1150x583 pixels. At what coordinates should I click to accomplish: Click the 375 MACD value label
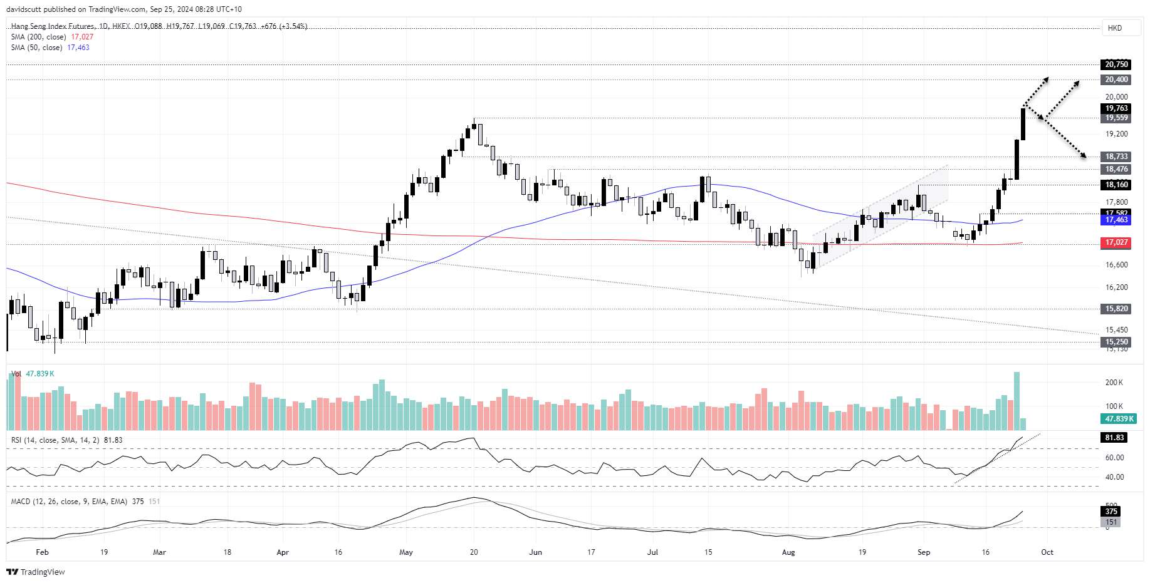tap(1111, 512)
